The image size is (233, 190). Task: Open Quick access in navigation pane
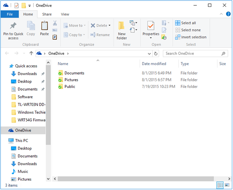[23, 66]
